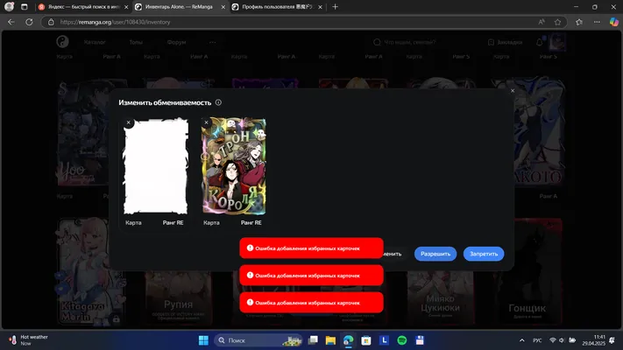
Task: Reload the page with refresh icon
Action: coord(29,22)
